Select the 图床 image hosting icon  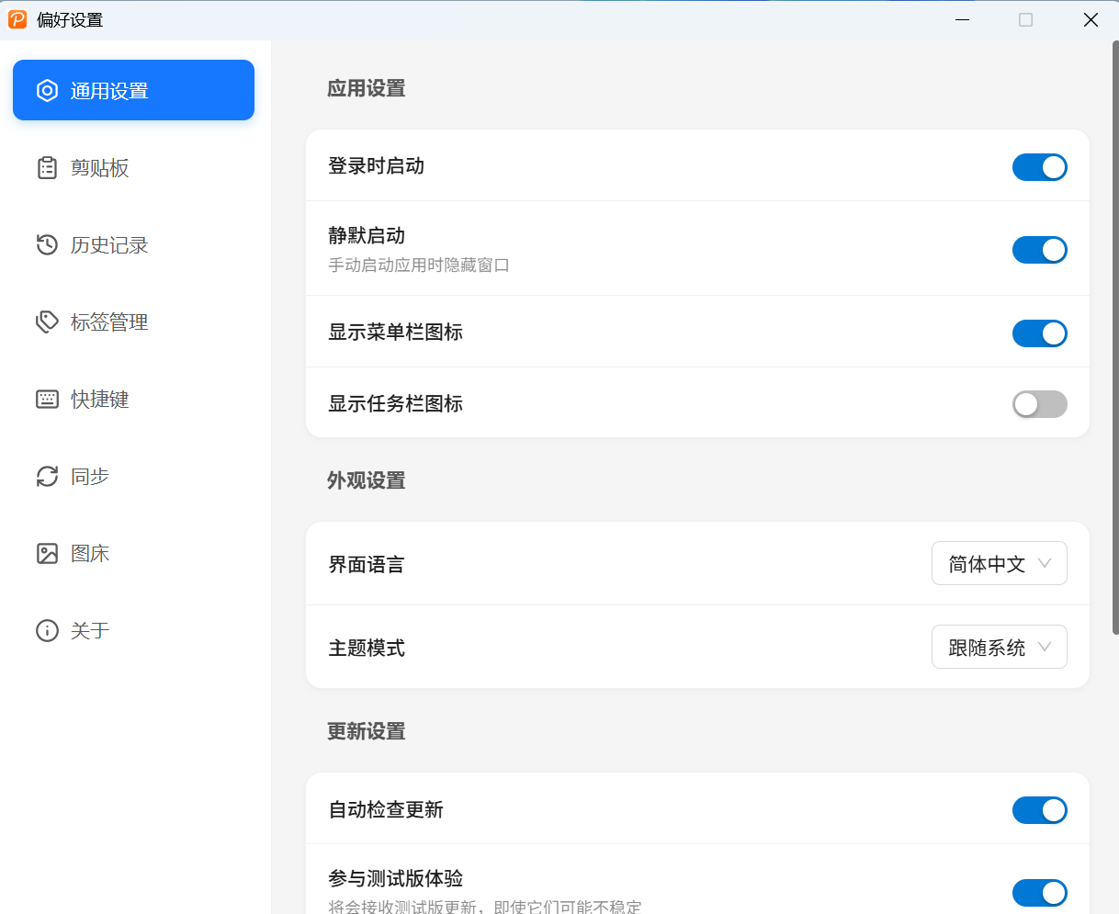pos(47,553)
